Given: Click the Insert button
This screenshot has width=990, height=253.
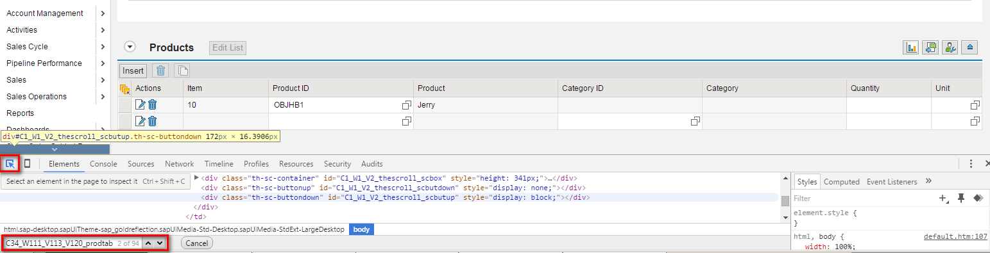Looking at the screenshot, I should click(133, 70).
